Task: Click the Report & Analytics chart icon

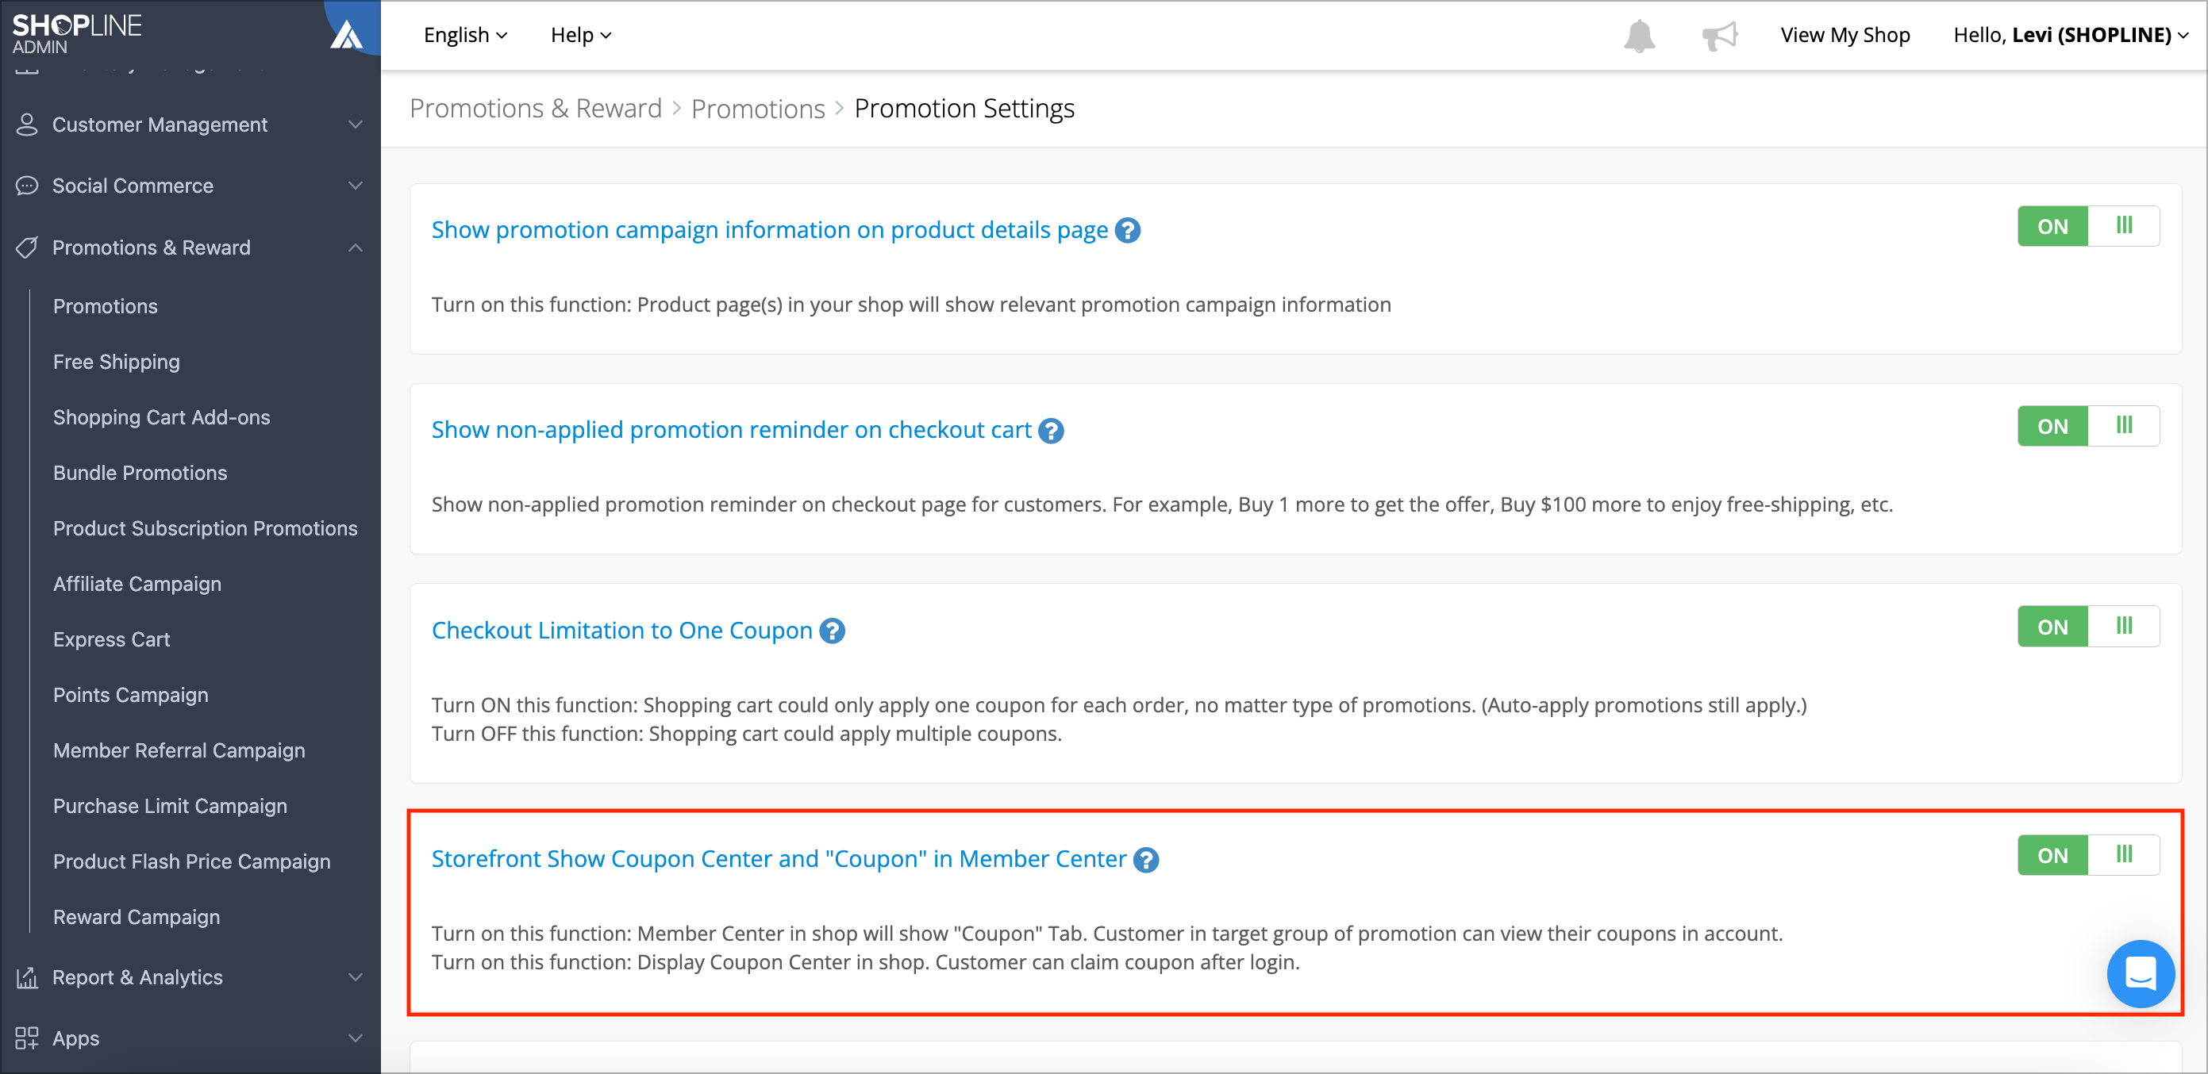Action: [x=26, y=977]
